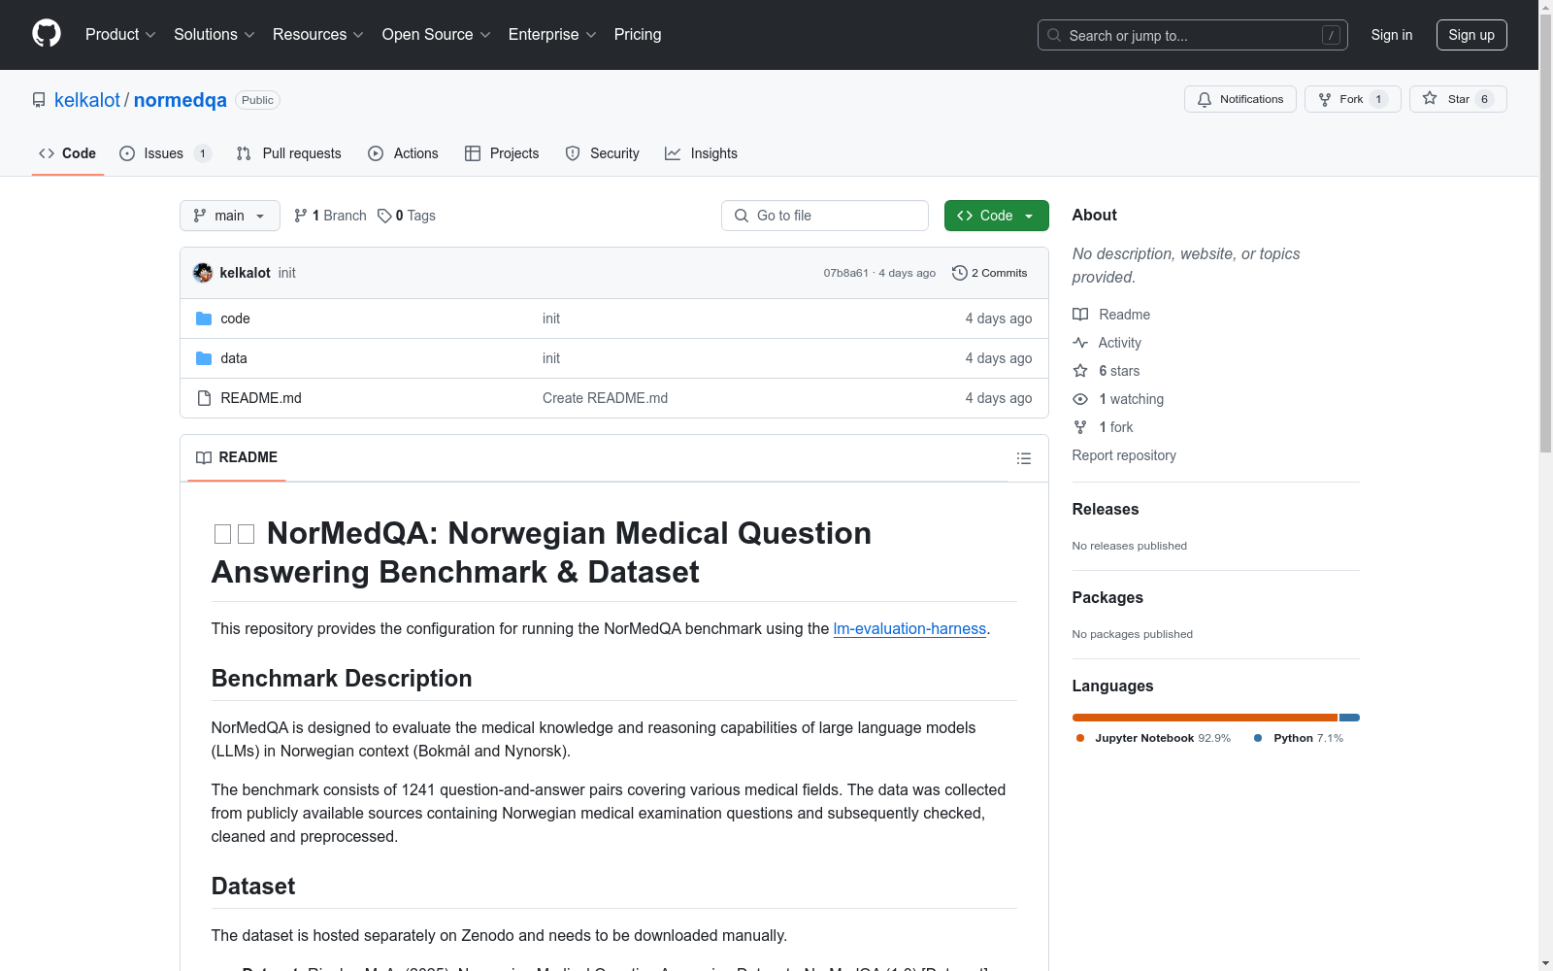Switch to the Actions tab
The image size is (1553, 971).
click(x=404, y=153)
